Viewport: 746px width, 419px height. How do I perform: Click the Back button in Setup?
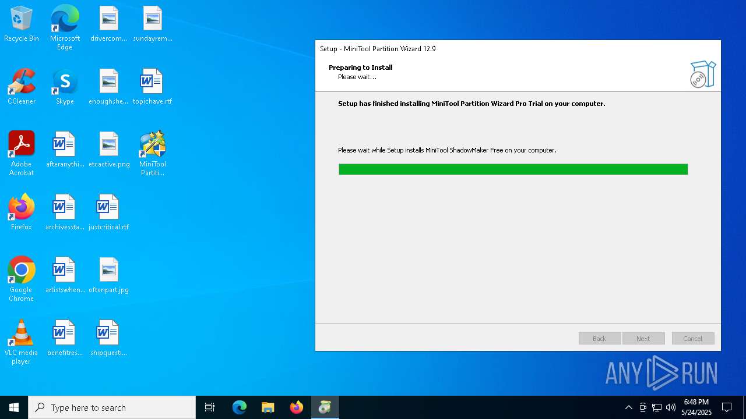pyautogui.click(x=600, y=339)
